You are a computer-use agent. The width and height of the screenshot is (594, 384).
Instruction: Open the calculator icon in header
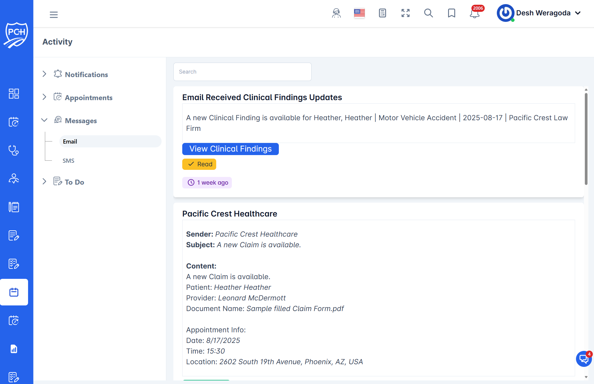pos(382,13)
